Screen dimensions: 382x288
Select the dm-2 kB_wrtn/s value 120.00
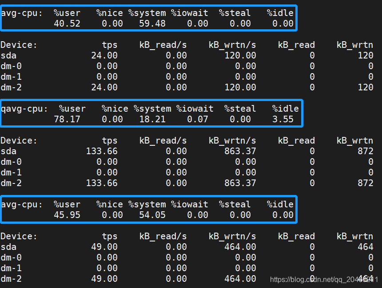coord(240,87)
